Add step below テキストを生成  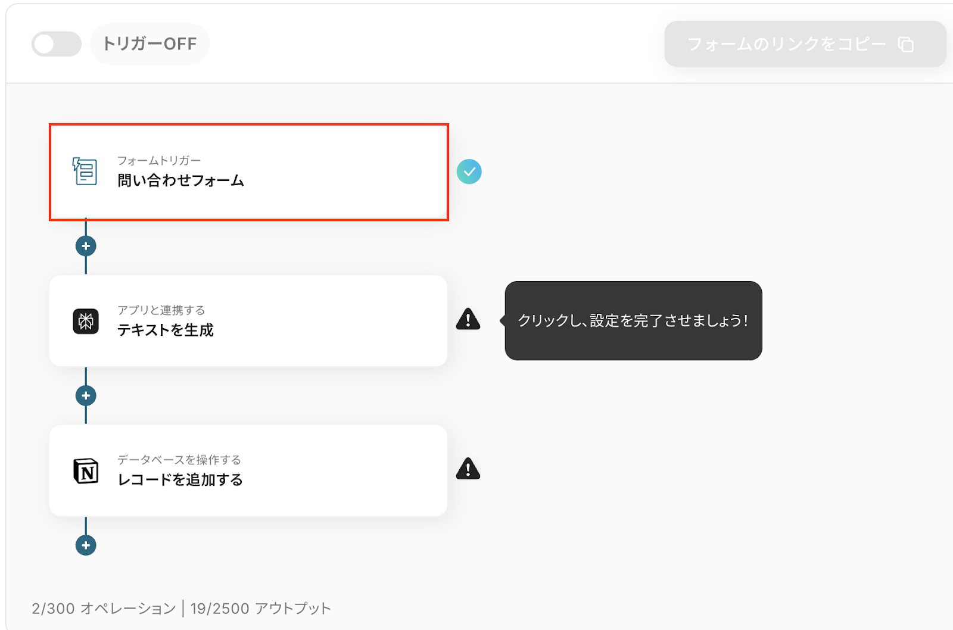86,395
